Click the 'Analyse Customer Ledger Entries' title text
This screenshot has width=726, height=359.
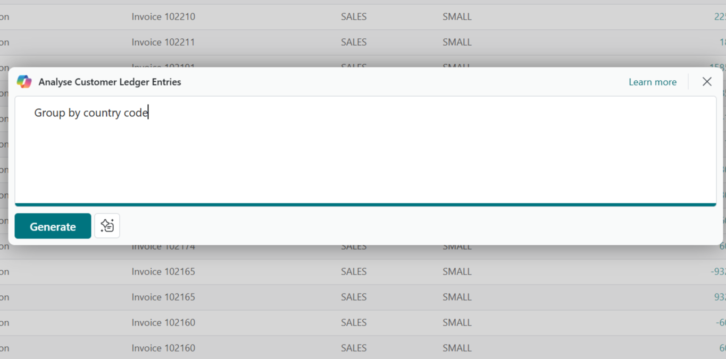tap(110, 82)
